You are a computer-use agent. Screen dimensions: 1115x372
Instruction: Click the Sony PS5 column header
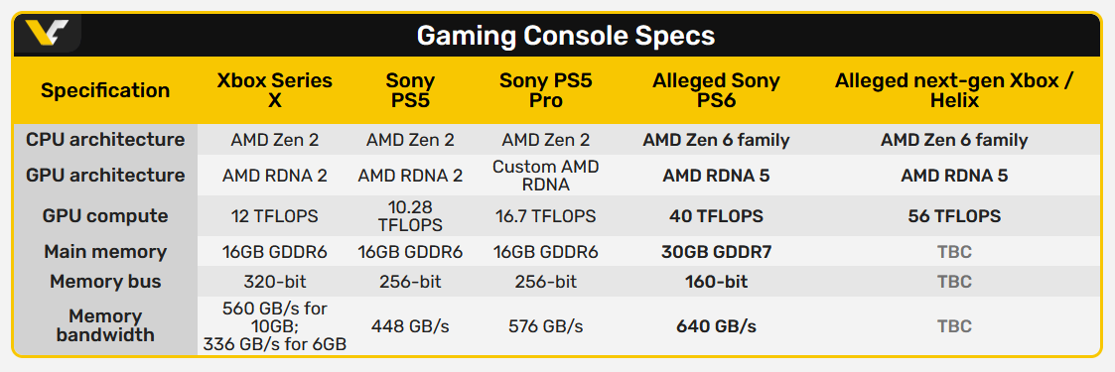tap(410, 91)
